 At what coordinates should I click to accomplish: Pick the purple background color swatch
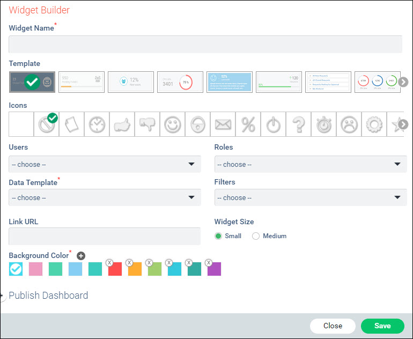click(x=214, y=269)
